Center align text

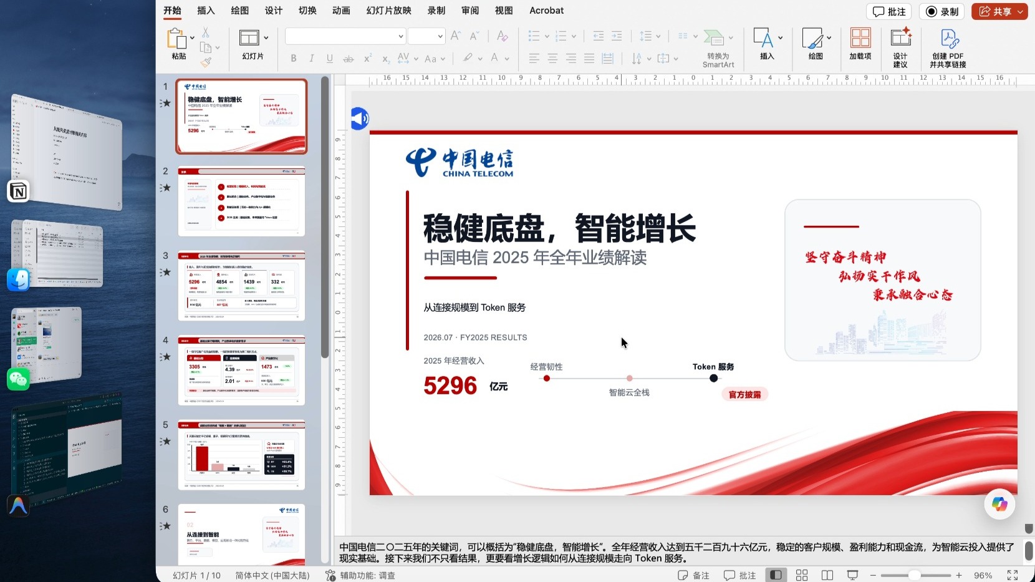pos(552,59)
